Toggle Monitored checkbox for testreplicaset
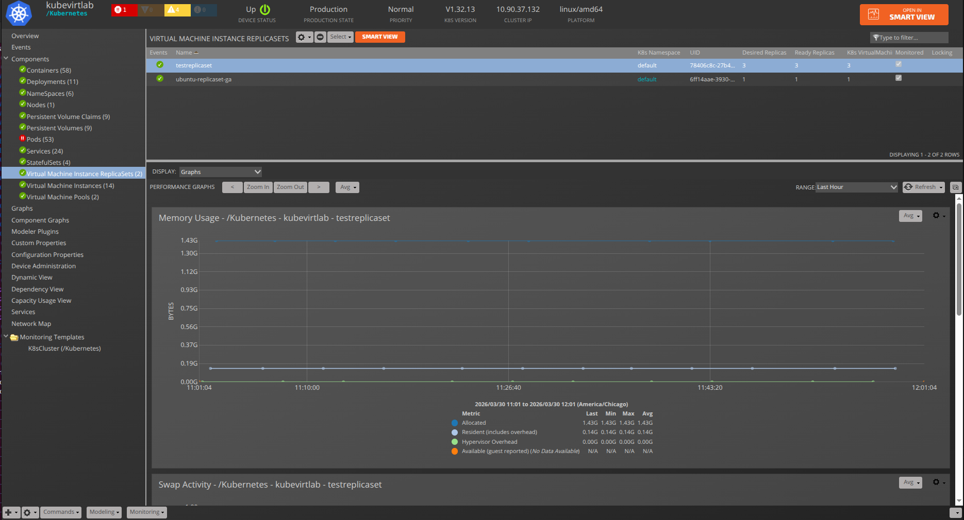The width and height of the screenshot is (964, 520). (899, 64)
